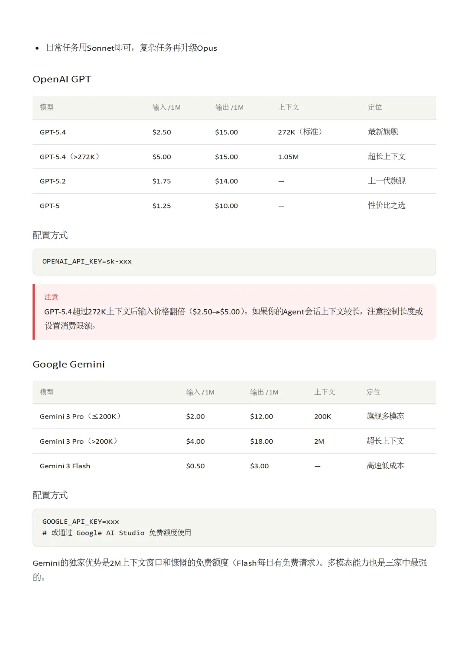This screenshot has height=662, width=468.
Task: Click the 2M context cell
Action: [319, 441]
